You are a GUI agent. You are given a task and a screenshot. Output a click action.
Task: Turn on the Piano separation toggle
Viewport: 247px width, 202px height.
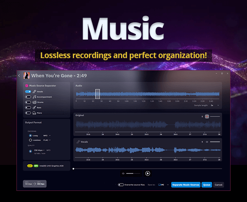coord(28,112)
